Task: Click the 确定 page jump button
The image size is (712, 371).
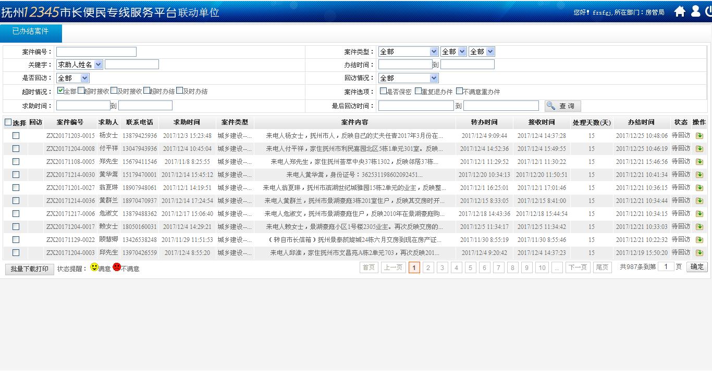Action: click(x=697, y=267)
